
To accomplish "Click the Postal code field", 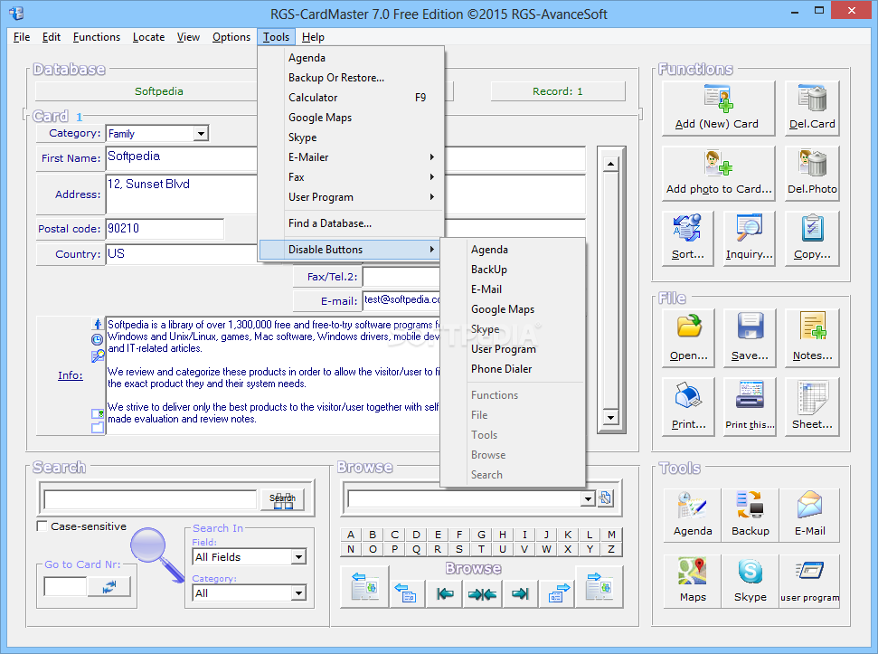I will (x=165, y=229).
